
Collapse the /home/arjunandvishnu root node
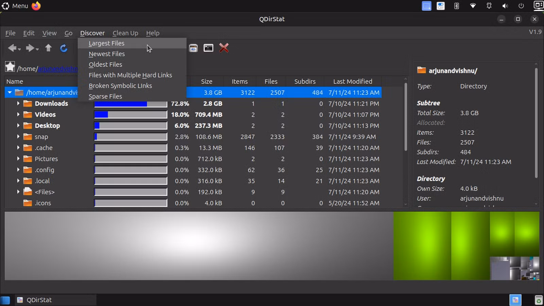(x=10, y=92)
